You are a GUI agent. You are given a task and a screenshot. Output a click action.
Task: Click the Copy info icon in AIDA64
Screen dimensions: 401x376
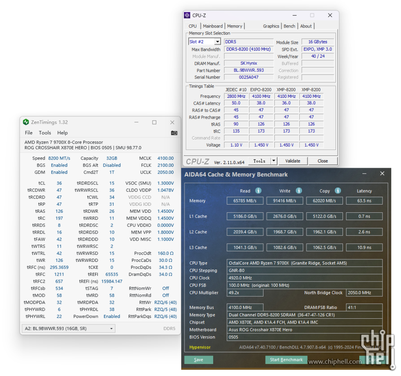338,191
